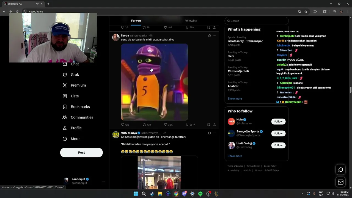This screenshot has height=198, width=352.
Task: Open more options on ilayda's post
Action: [214, 36]
